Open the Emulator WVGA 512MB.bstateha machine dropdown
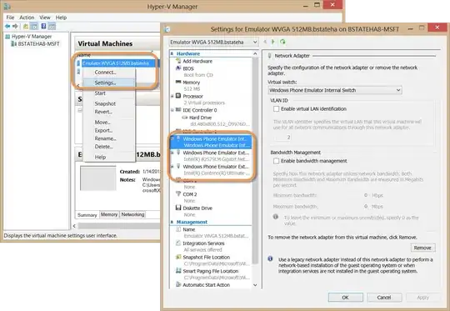 pyautogui.click(x=213, y=43)
